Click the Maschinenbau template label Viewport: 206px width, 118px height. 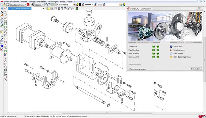pos(134,50)
